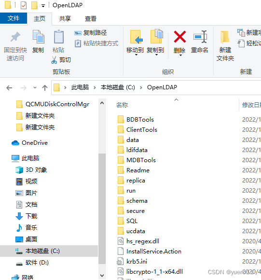Select 桌面 in navigation pane
The image size is (261, 280).
pos(26,239)
